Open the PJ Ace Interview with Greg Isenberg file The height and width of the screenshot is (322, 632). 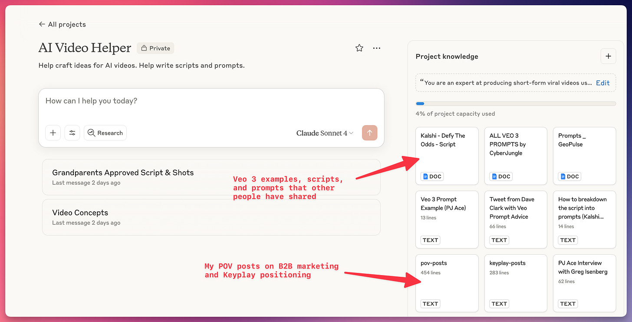584,283
